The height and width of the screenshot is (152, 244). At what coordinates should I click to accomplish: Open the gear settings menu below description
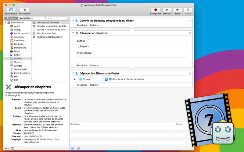7,148
